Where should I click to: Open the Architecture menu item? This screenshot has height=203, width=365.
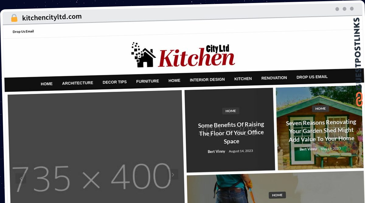tap(78, 83)
